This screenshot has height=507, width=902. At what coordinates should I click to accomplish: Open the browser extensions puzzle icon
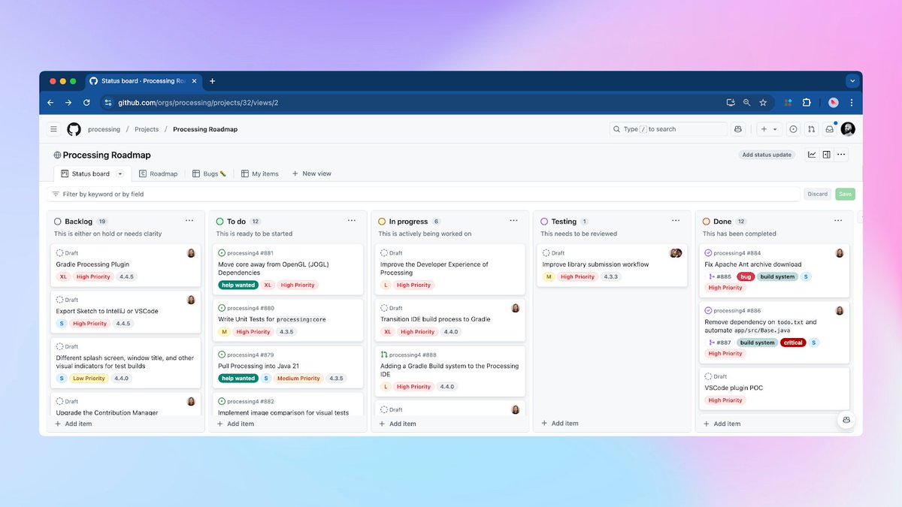(x=807, y=103)
